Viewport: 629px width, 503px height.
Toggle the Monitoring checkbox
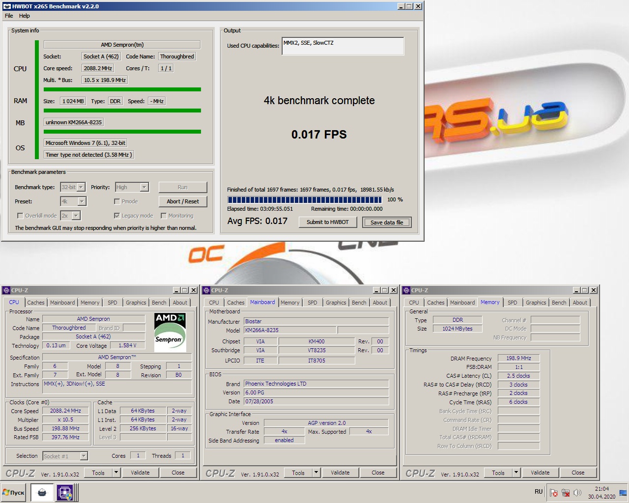pos(164,216)
